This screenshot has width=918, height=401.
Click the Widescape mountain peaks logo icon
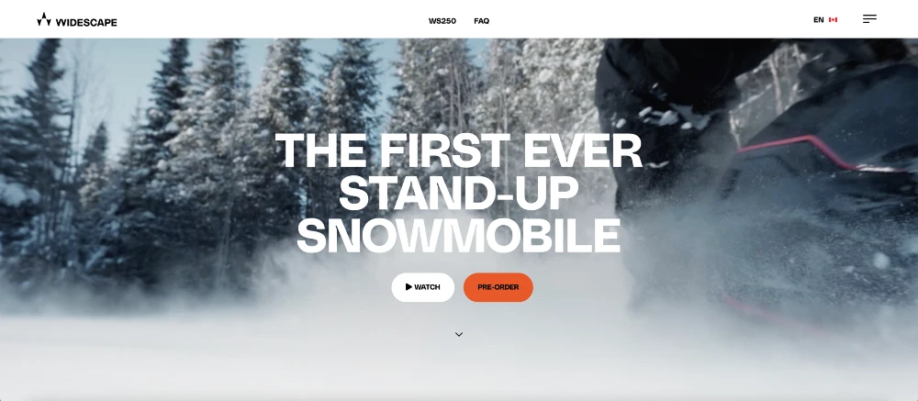(44, 19)
